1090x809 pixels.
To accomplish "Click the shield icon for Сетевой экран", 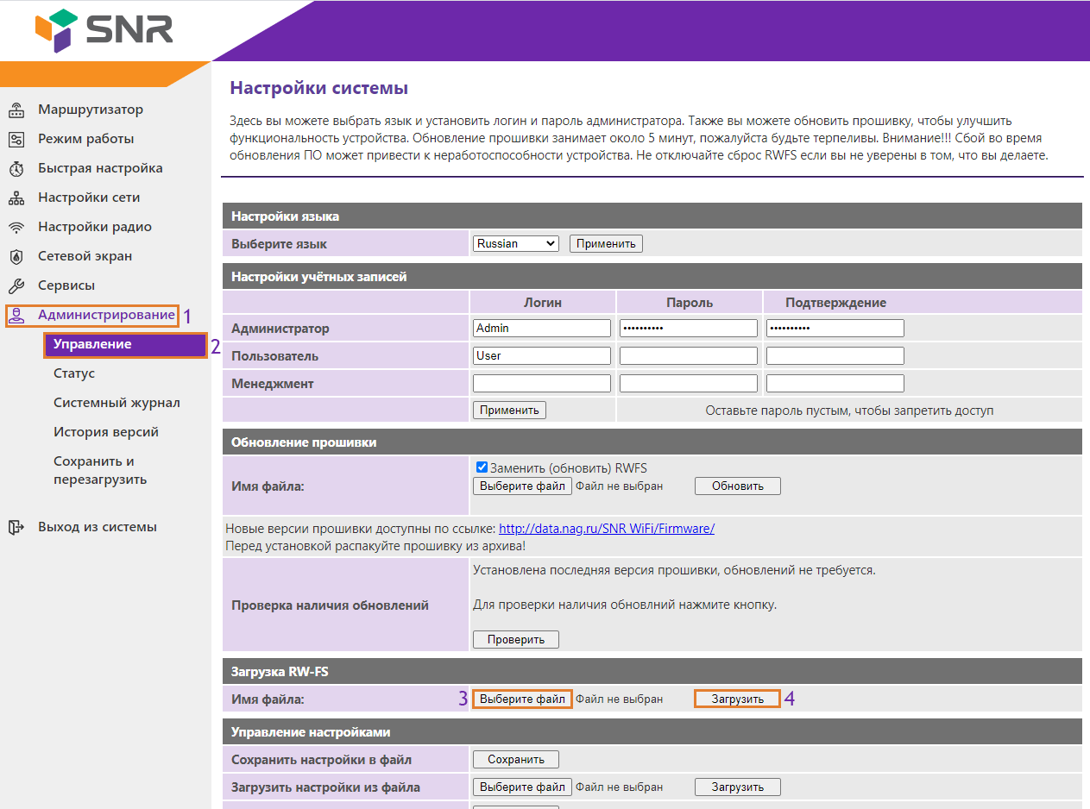I will point(16,257).
